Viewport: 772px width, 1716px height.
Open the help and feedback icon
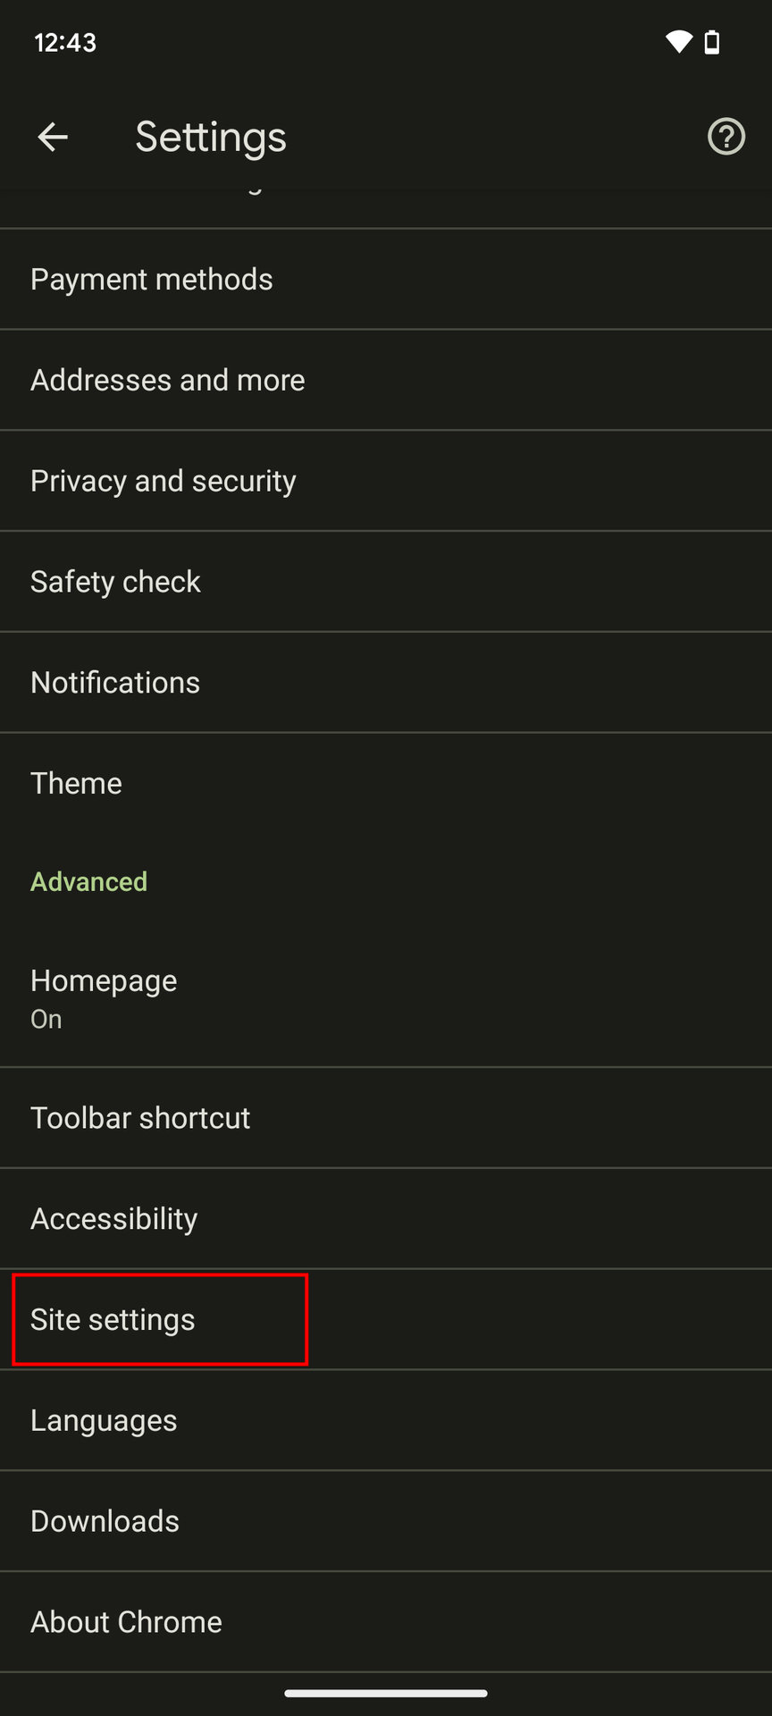coord(726,137)
